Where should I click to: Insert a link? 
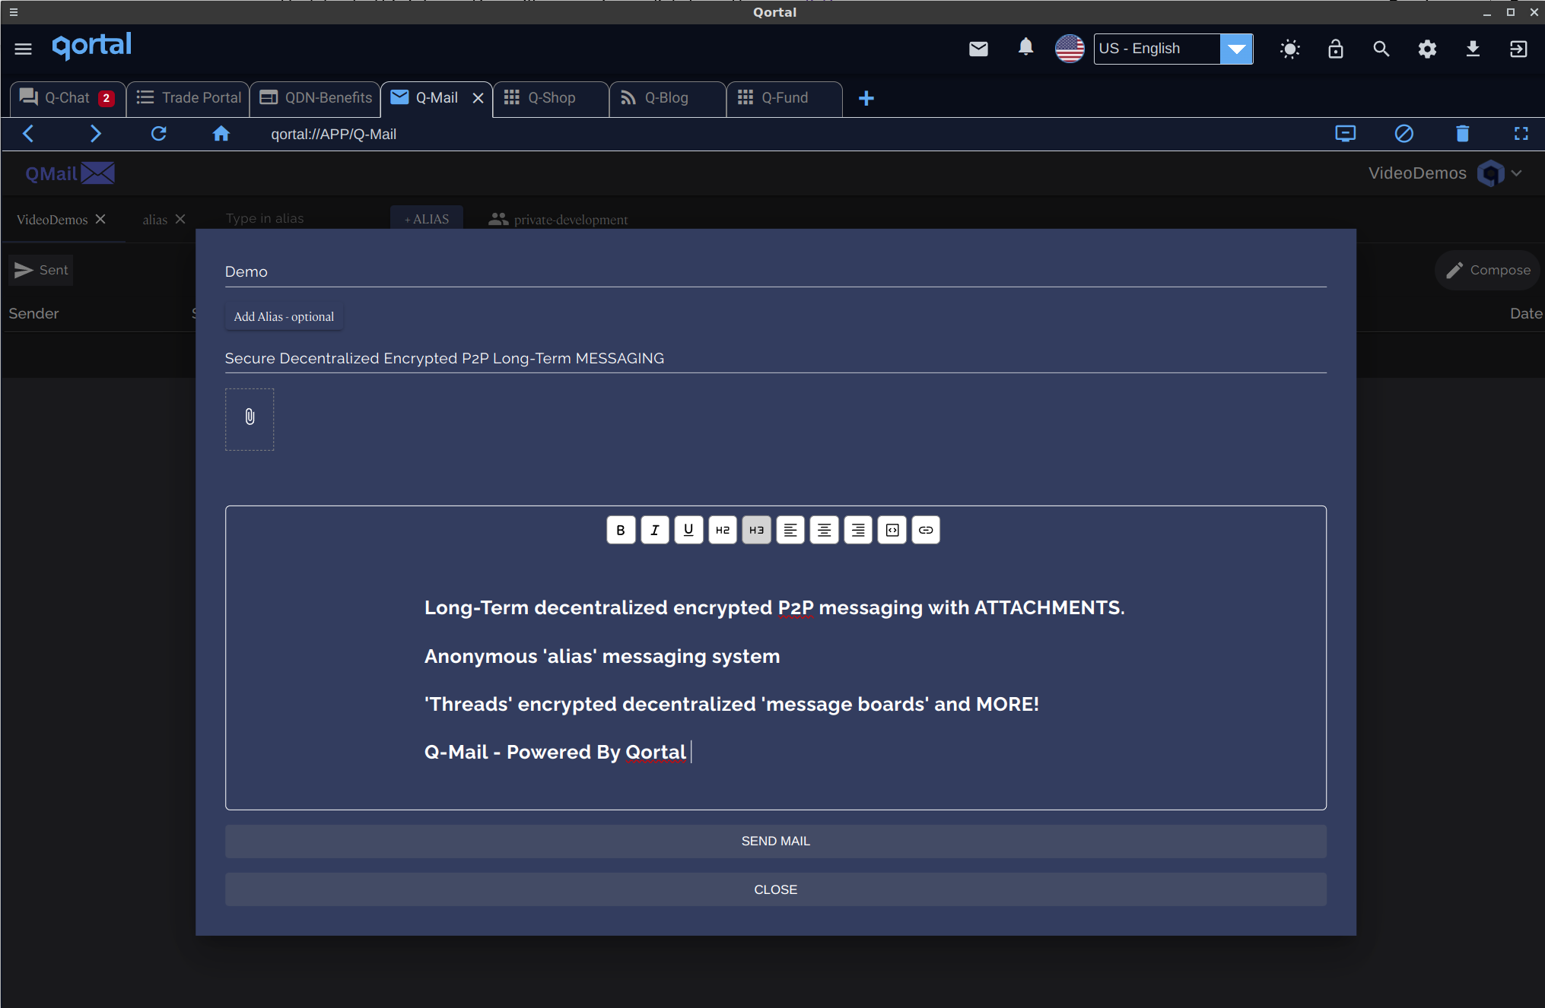[x=926, y=530]
